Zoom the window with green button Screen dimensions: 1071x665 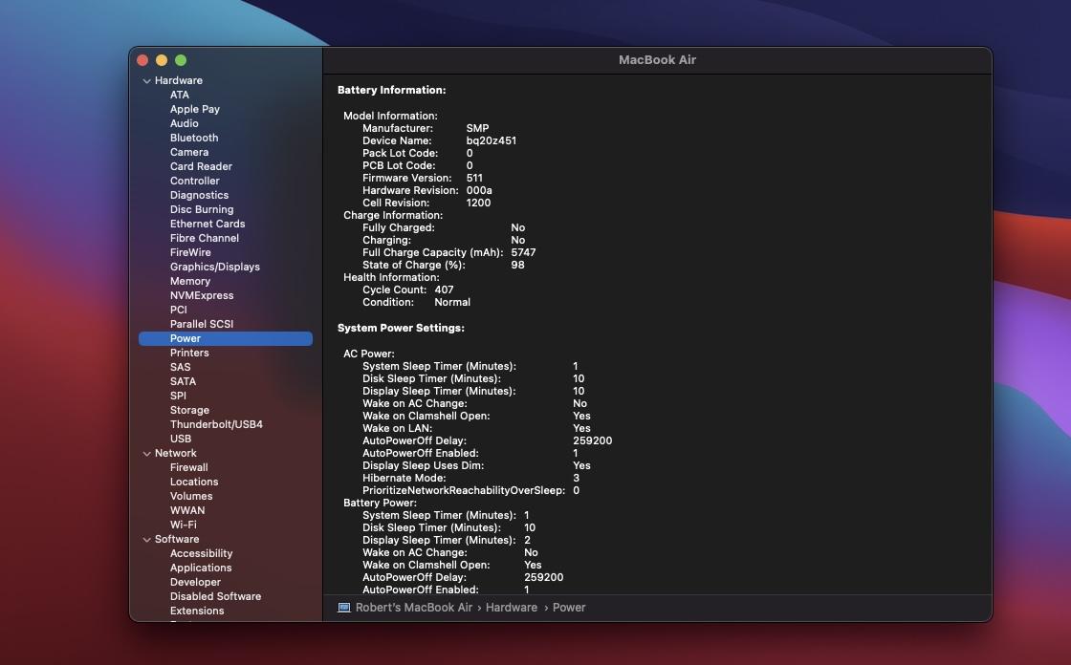181,60
